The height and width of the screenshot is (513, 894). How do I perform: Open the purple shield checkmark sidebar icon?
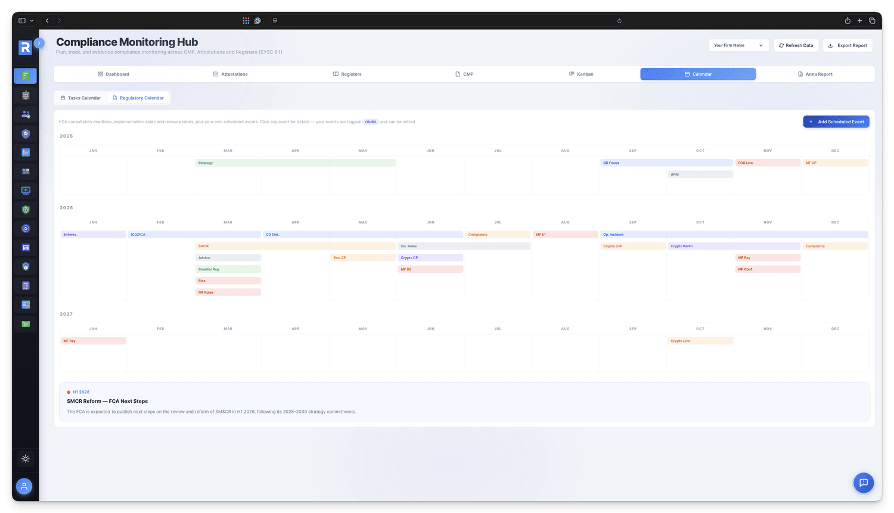(x=26, y=133)
